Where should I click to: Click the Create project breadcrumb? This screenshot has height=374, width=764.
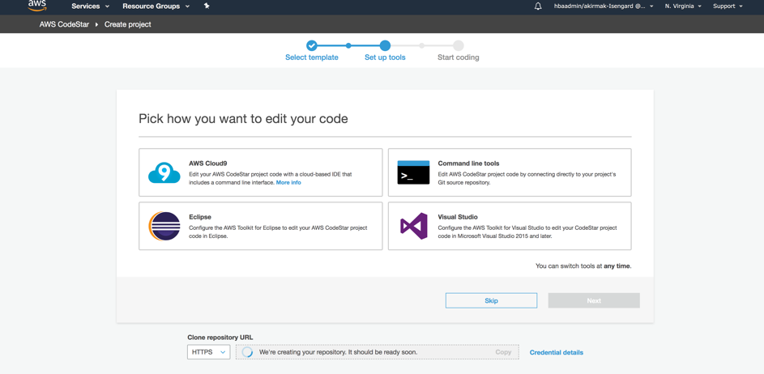128,24
